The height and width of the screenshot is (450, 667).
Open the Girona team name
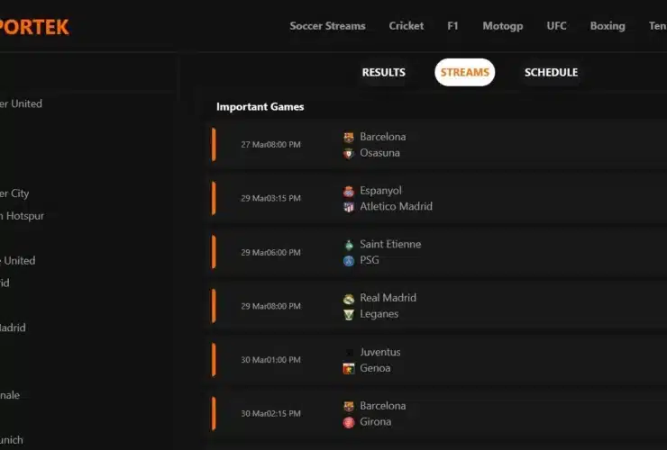pos(376,422)
